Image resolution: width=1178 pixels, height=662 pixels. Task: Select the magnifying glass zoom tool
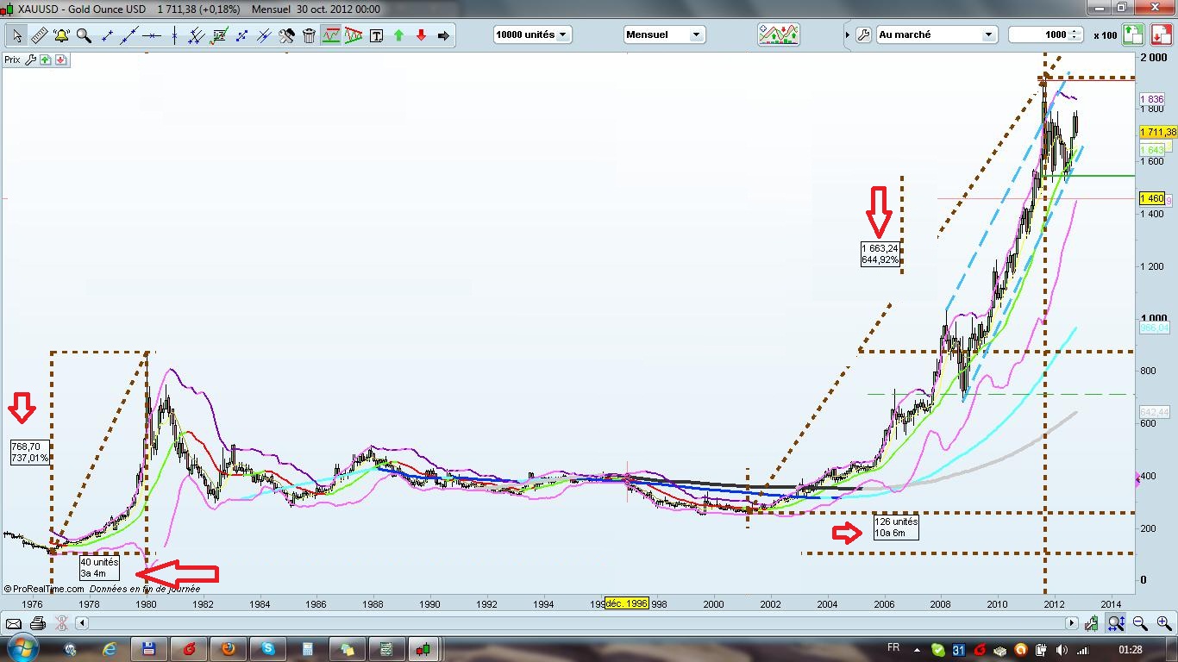84,35
